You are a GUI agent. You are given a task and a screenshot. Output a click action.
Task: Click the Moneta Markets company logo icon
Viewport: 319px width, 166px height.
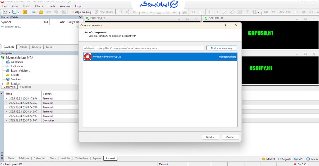point(88,57)
